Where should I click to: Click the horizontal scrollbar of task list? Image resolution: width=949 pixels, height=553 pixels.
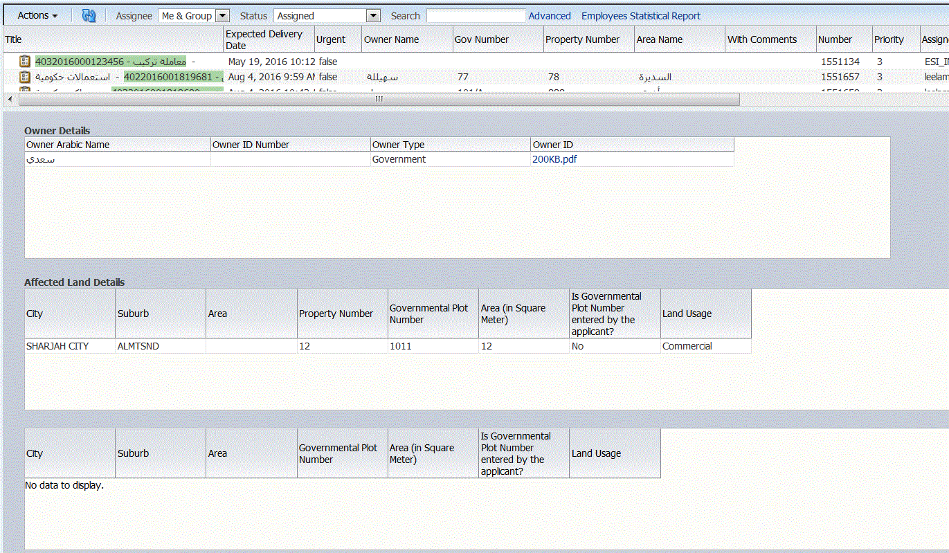point(379,100)
